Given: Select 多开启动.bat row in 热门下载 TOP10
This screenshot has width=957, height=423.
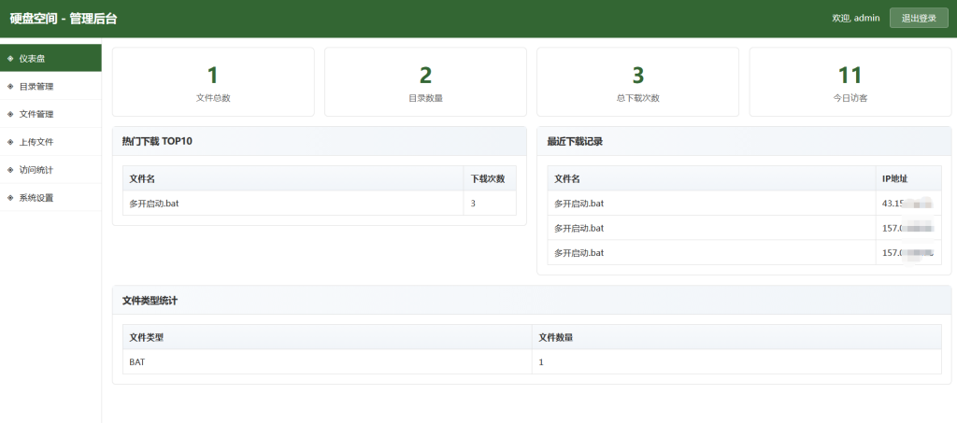Looking at the screenshot, I should point(318,203).
